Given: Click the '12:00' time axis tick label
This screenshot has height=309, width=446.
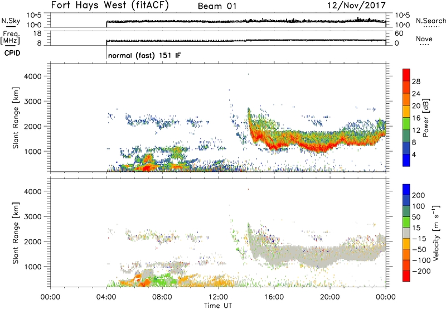Looking at the screenshot, I should (x=218, y=297).
